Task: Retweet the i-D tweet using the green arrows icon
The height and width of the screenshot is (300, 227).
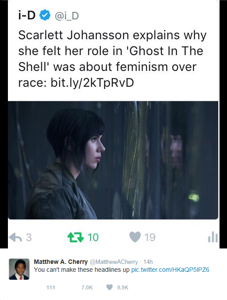Action: [76, 237]
